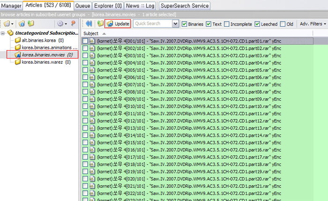Switch to the Queue tab
Viewport: 328px width, 201px height.
(x=82, y=6)
